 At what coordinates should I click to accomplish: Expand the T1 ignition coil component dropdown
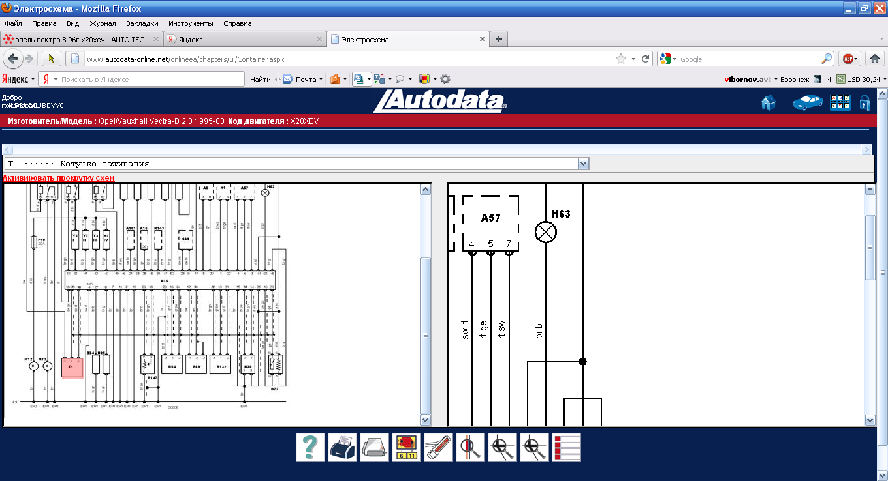coord(584,164)
